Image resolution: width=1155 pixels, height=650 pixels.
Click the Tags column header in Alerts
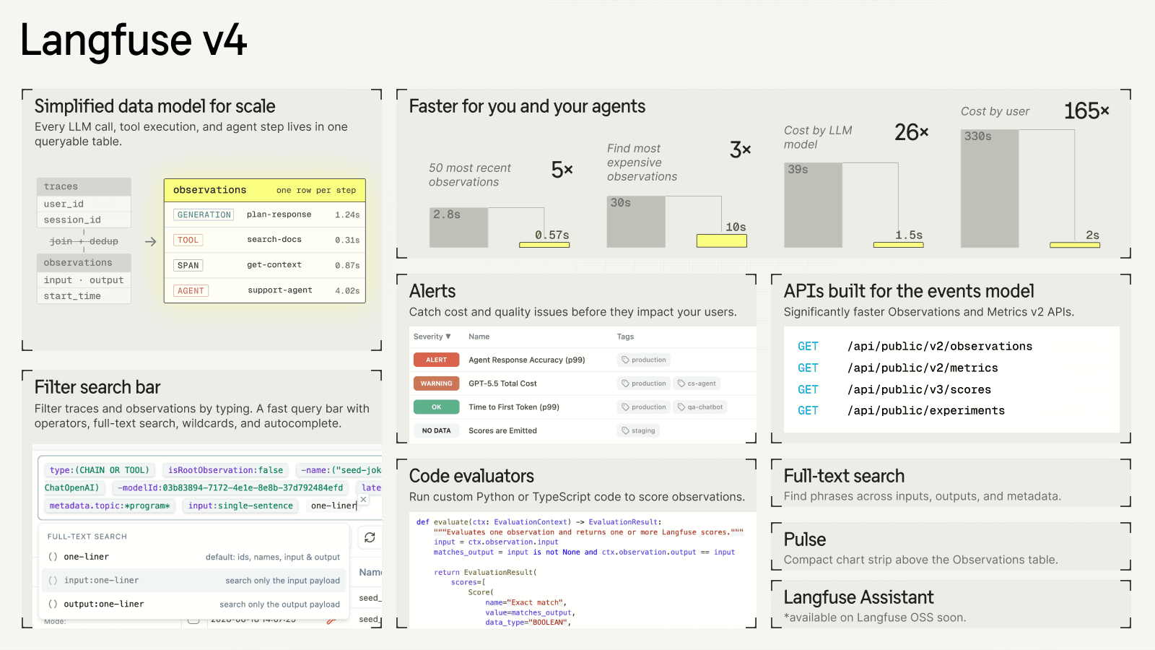pyautogui.click(x=625, y=337)
